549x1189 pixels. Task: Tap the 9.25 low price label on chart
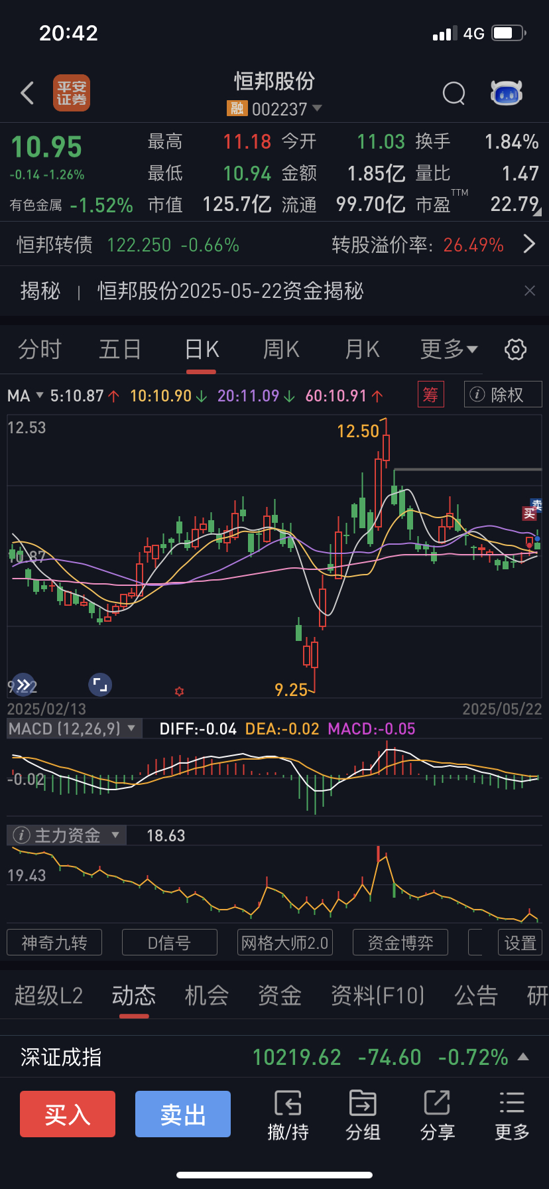pos(292,690)
